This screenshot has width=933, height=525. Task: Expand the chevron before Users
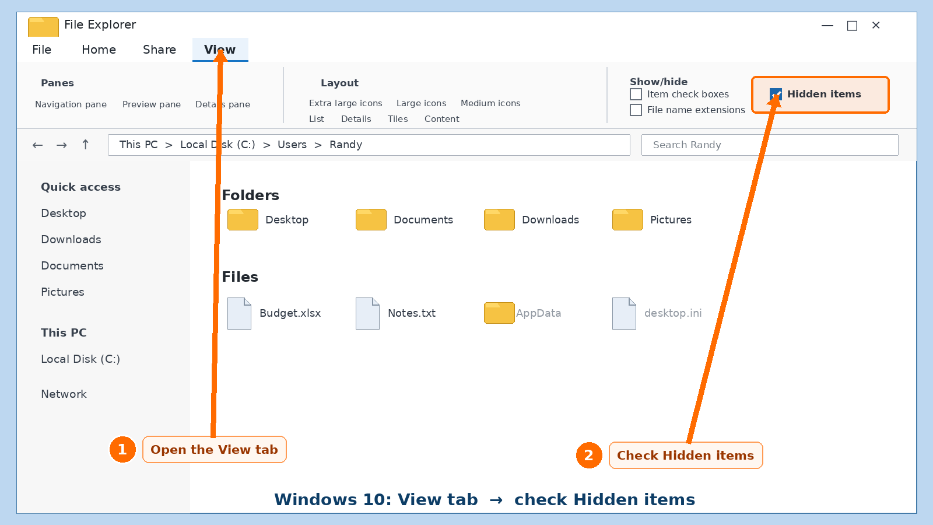pyautogui.click(x=266, y=145)
